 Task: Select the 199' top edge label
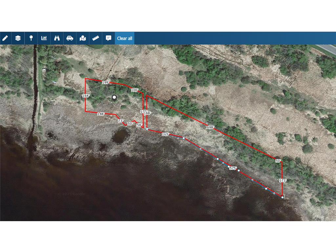(106, 82)
